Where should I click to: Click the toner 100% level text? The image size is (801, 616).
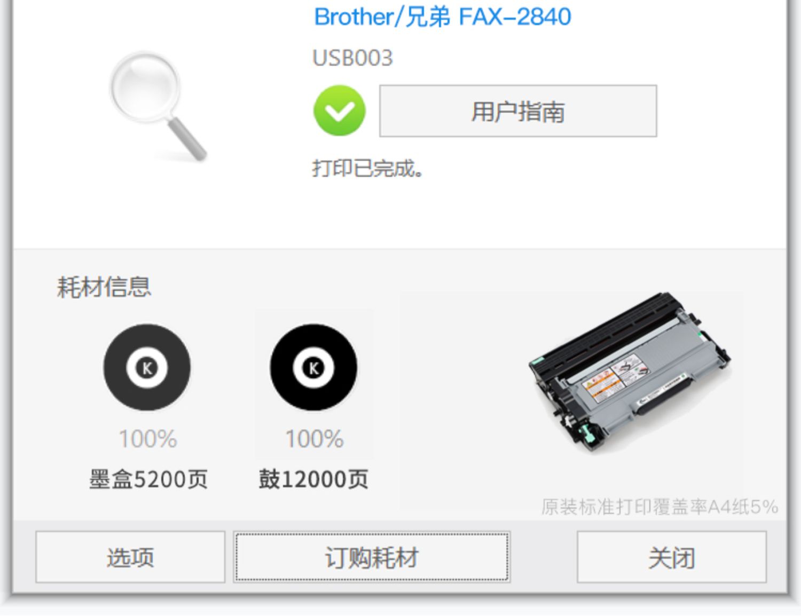[x=147, y=439]
